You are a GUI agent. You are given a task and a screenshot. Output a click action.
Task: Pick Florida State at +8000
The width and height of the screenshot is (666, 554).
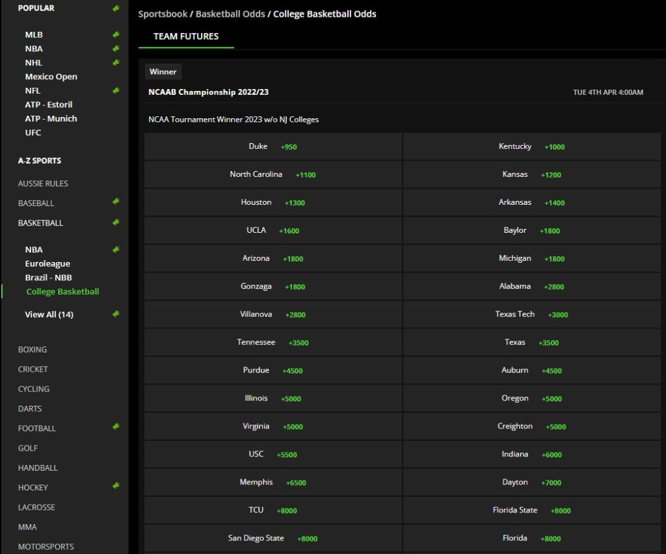[x=533, y=510]
